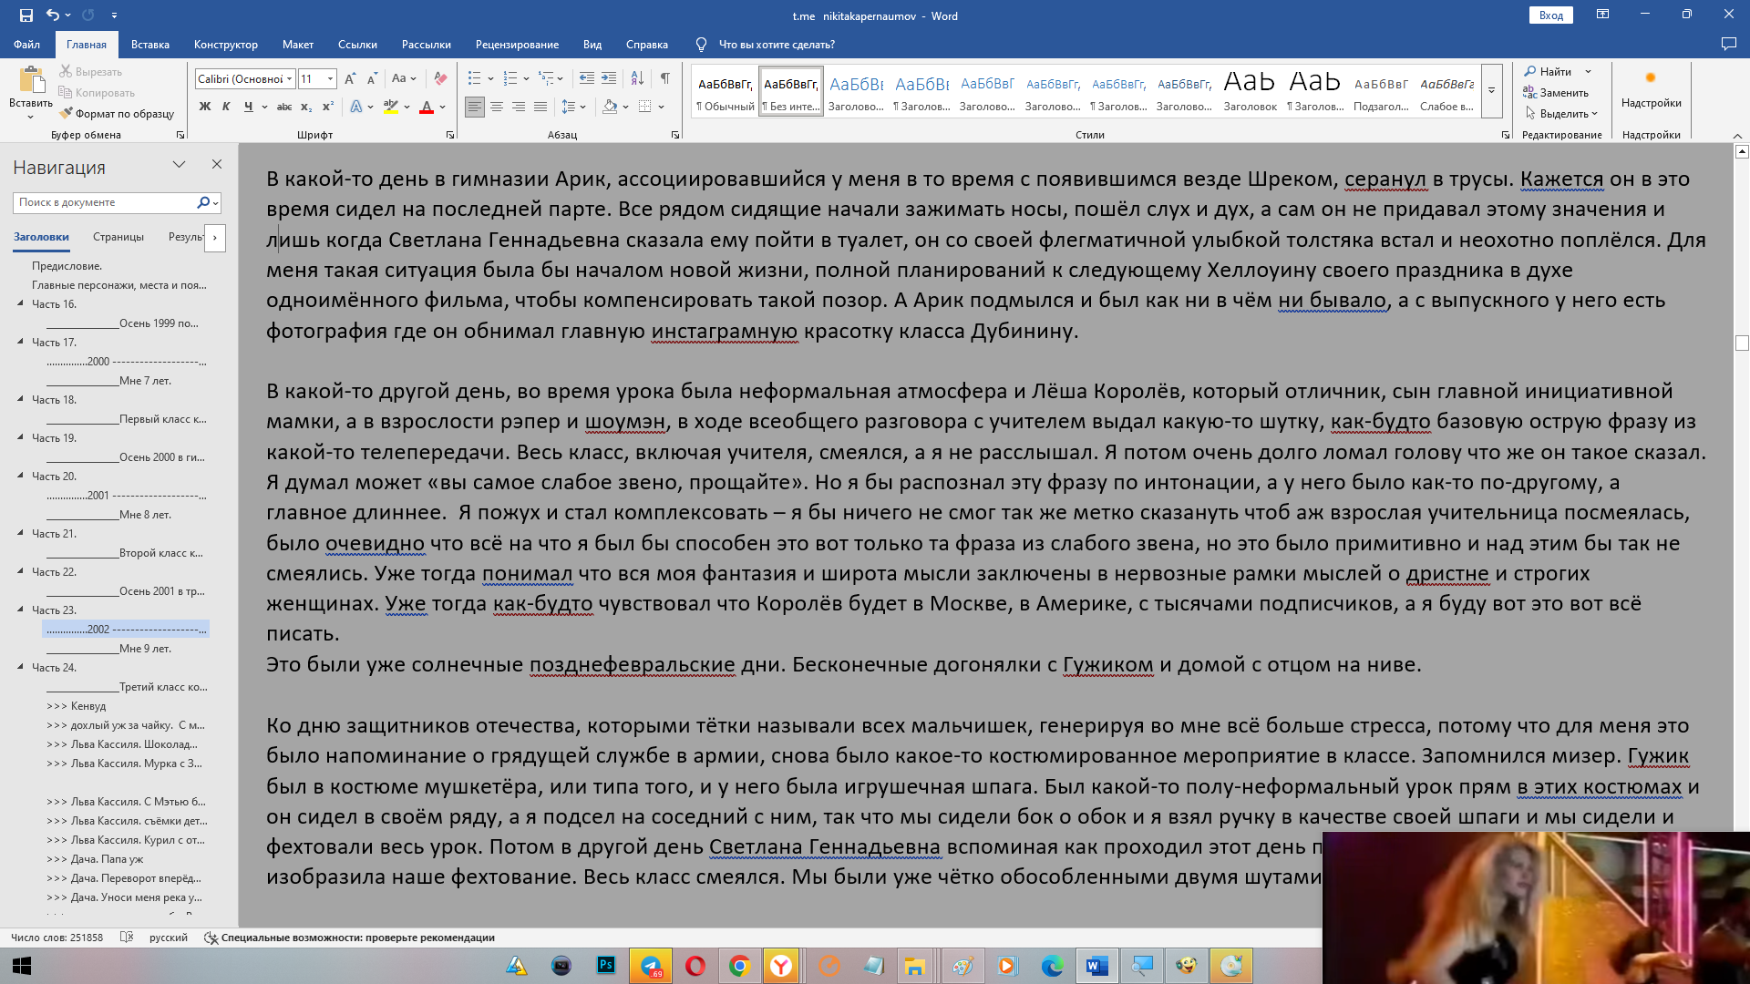This screenshot has height=984, width=1750.
Task: Click the Вход sign-in button
Action: click(x=1551, y=15)
